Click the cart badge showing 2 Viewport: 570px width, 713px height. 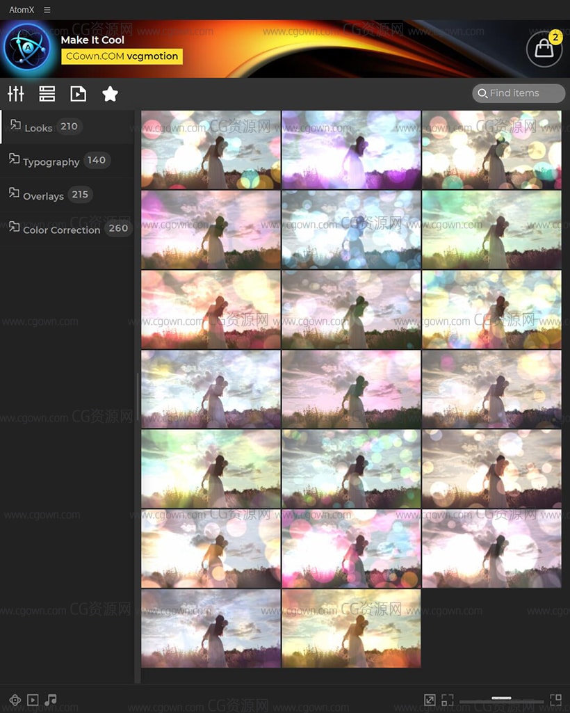tap(555, 38)
